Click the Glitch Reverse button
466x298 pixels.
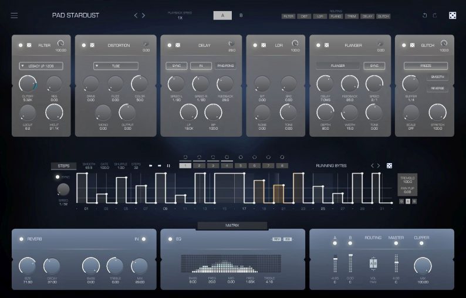(437, 89)
